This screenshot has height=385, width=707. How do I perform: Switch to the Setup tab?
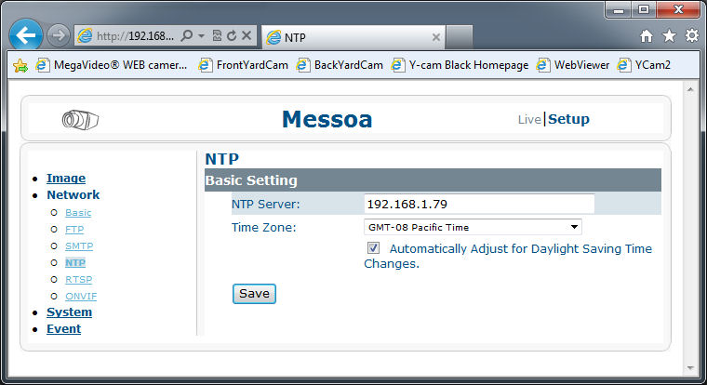[x=568, y=119]
